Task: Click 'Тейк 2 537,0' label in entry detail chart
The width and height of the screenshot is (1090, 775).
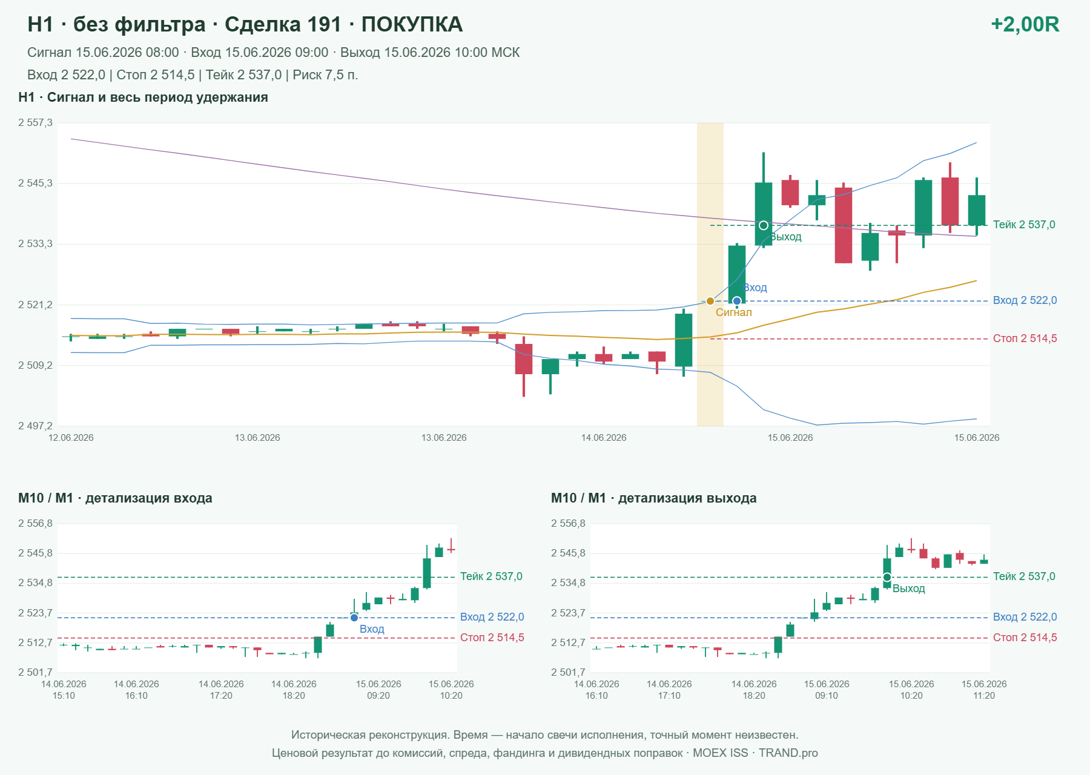Action: coord(491,576)
